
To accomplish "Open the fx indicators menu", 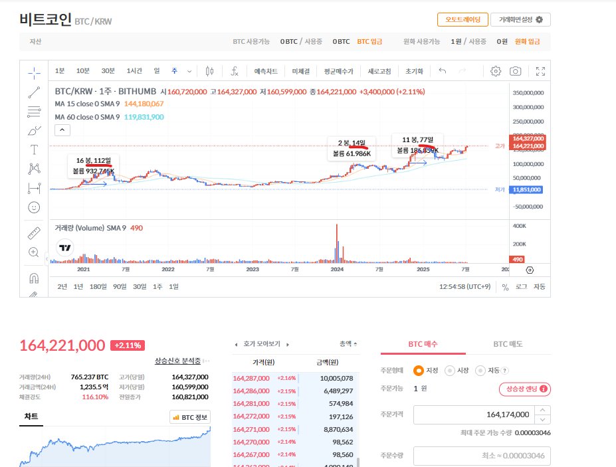I will point(235,71).
